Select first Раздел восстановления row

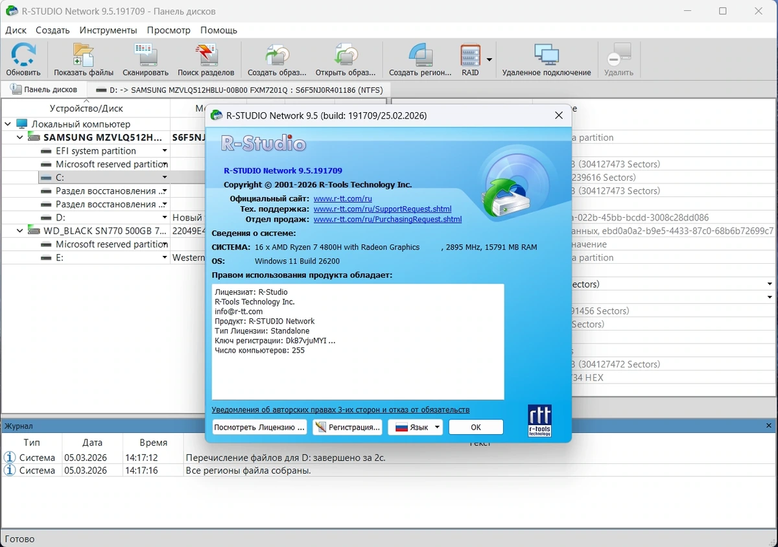[x=104, y=191]
